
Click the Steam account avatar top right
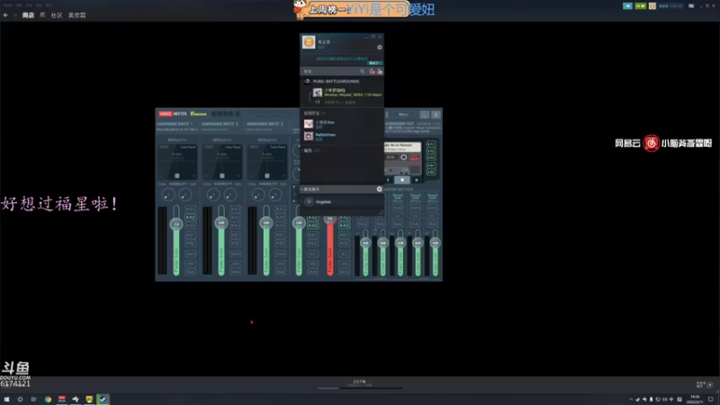(x=652, y=6)
